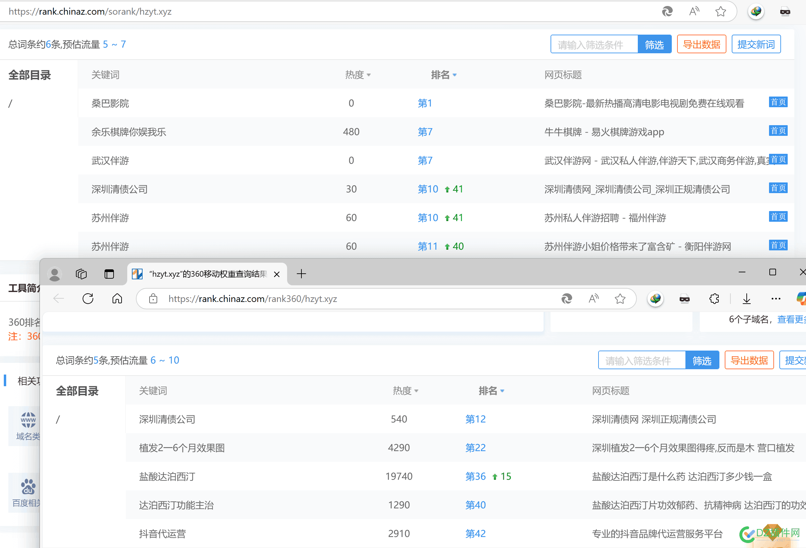Open downloads icon in front window

747,299
